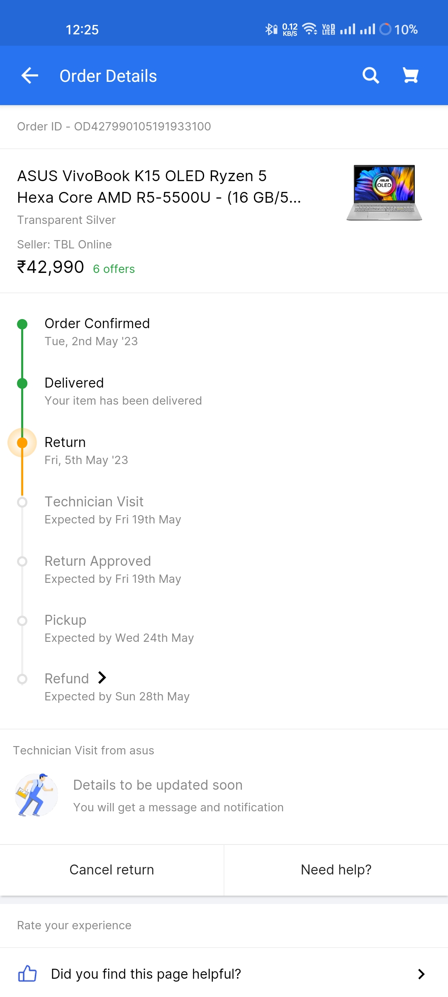
Task: View the 6 offers link
Action: 114,269
